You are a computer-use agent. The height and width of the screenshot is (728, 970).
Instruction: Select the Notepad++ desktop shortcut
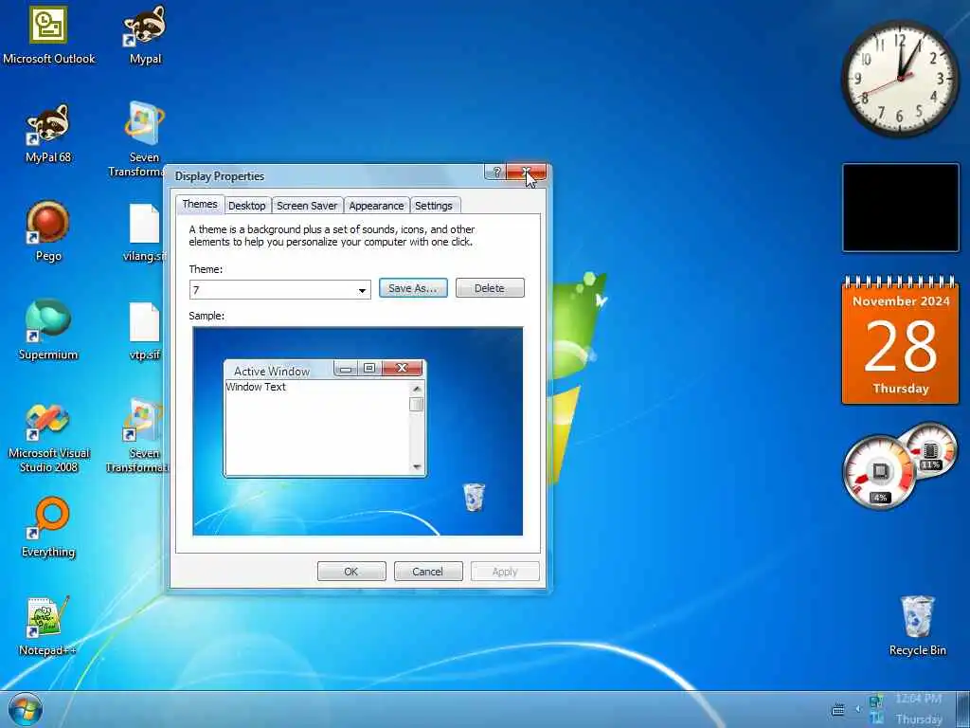point(47,626)
